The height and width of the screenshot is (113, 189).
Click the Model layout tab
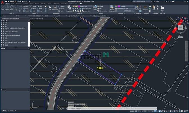[x=4, y=111]
